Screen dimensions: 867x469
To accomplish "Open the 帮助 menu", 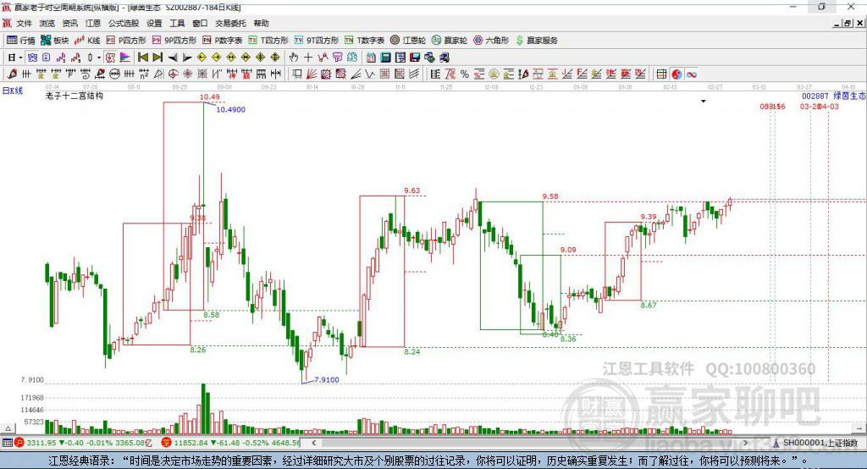I will click(x=261, y=23).
